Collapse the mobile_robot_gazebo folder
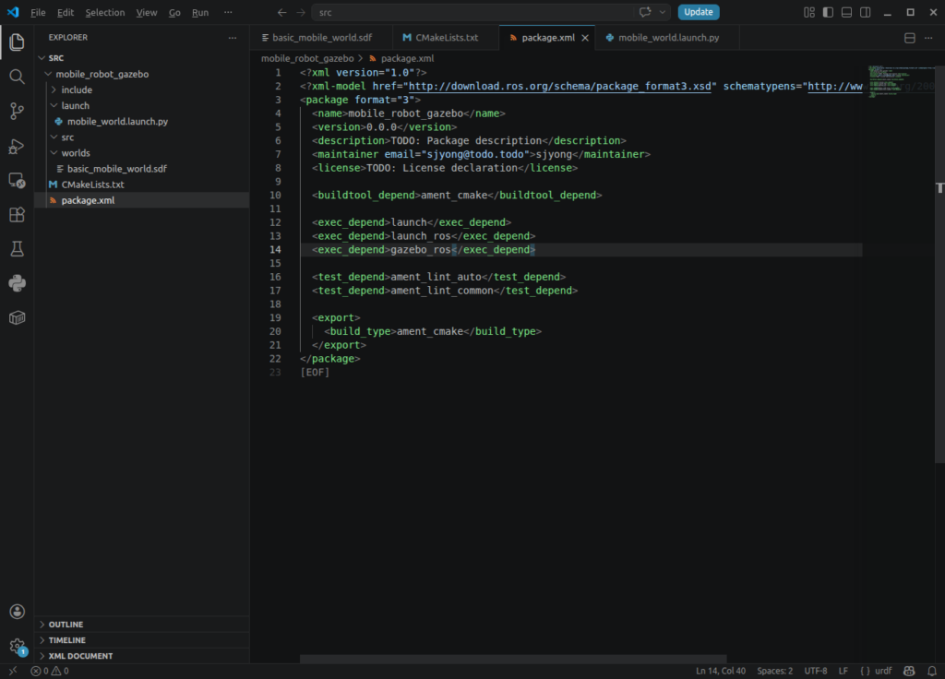Screen dimensions: 945x679 pos(48,74)
